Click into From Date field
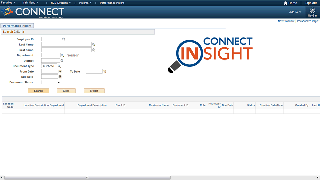320x180 pixels. [x=50, y=71]
